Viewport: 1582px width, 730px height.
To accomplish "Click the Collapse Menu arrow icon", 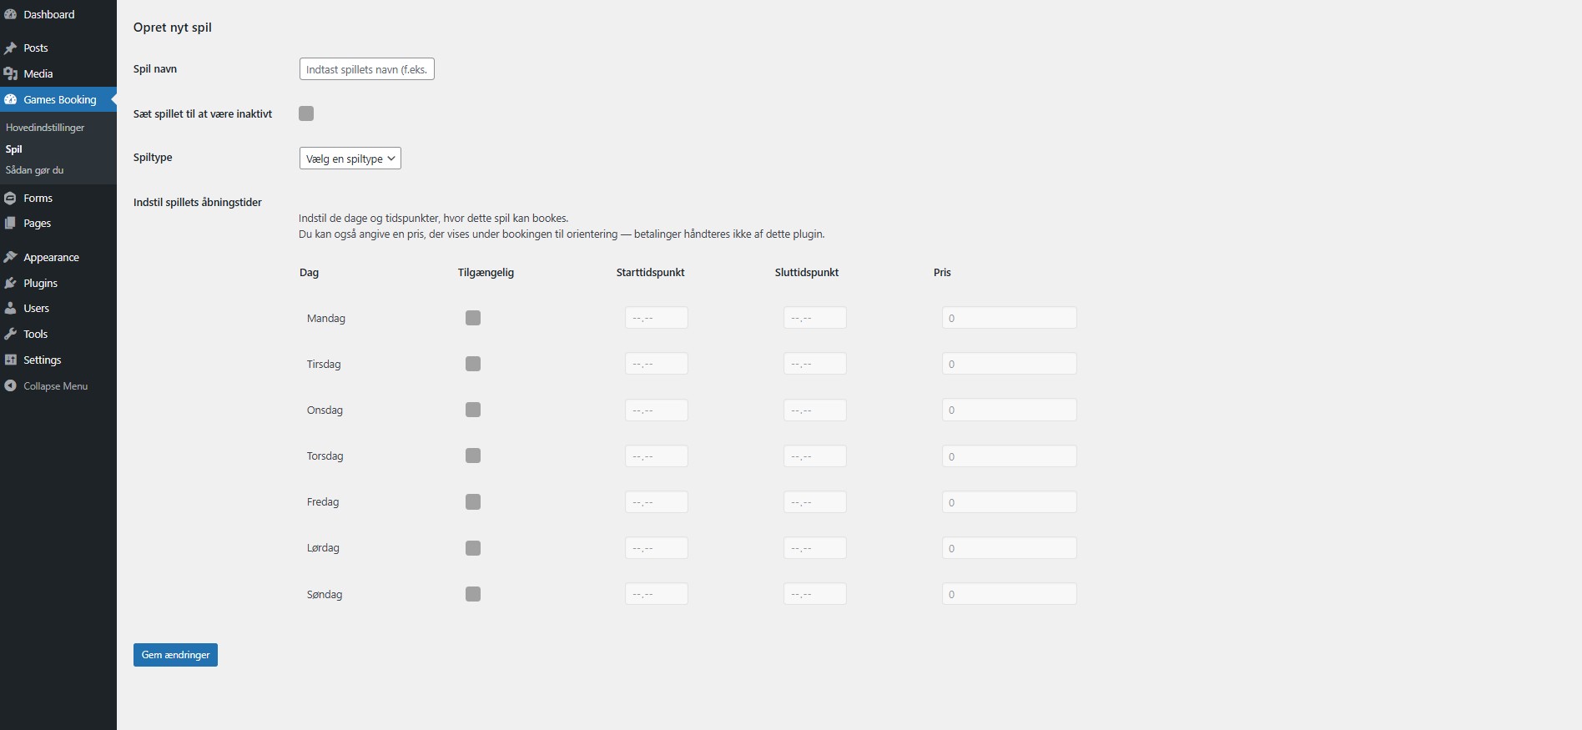I will click(x=11, y=386).
